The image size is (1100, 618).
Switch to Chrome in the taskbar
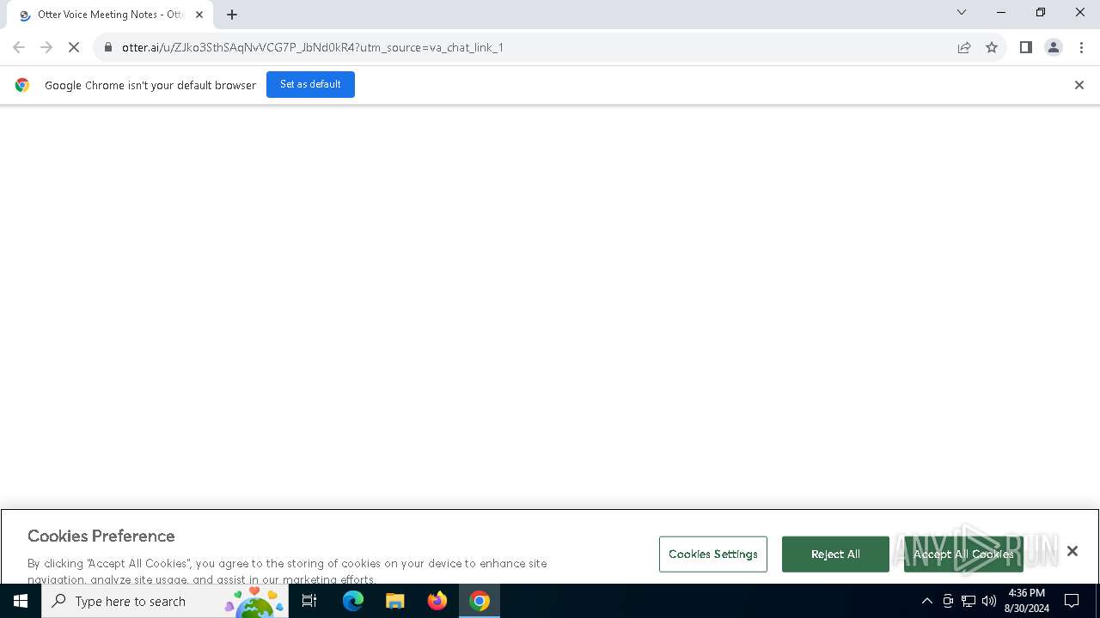(480, 601)
